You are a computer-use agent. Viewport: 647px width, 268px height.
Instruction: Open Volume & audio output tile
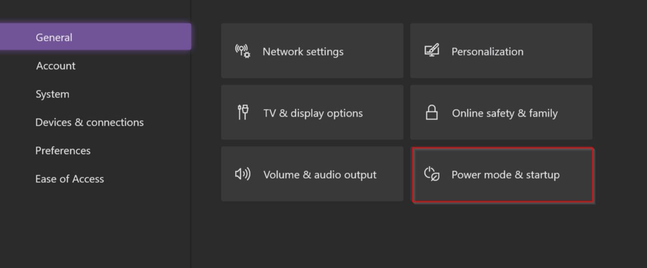coord(312,174)
